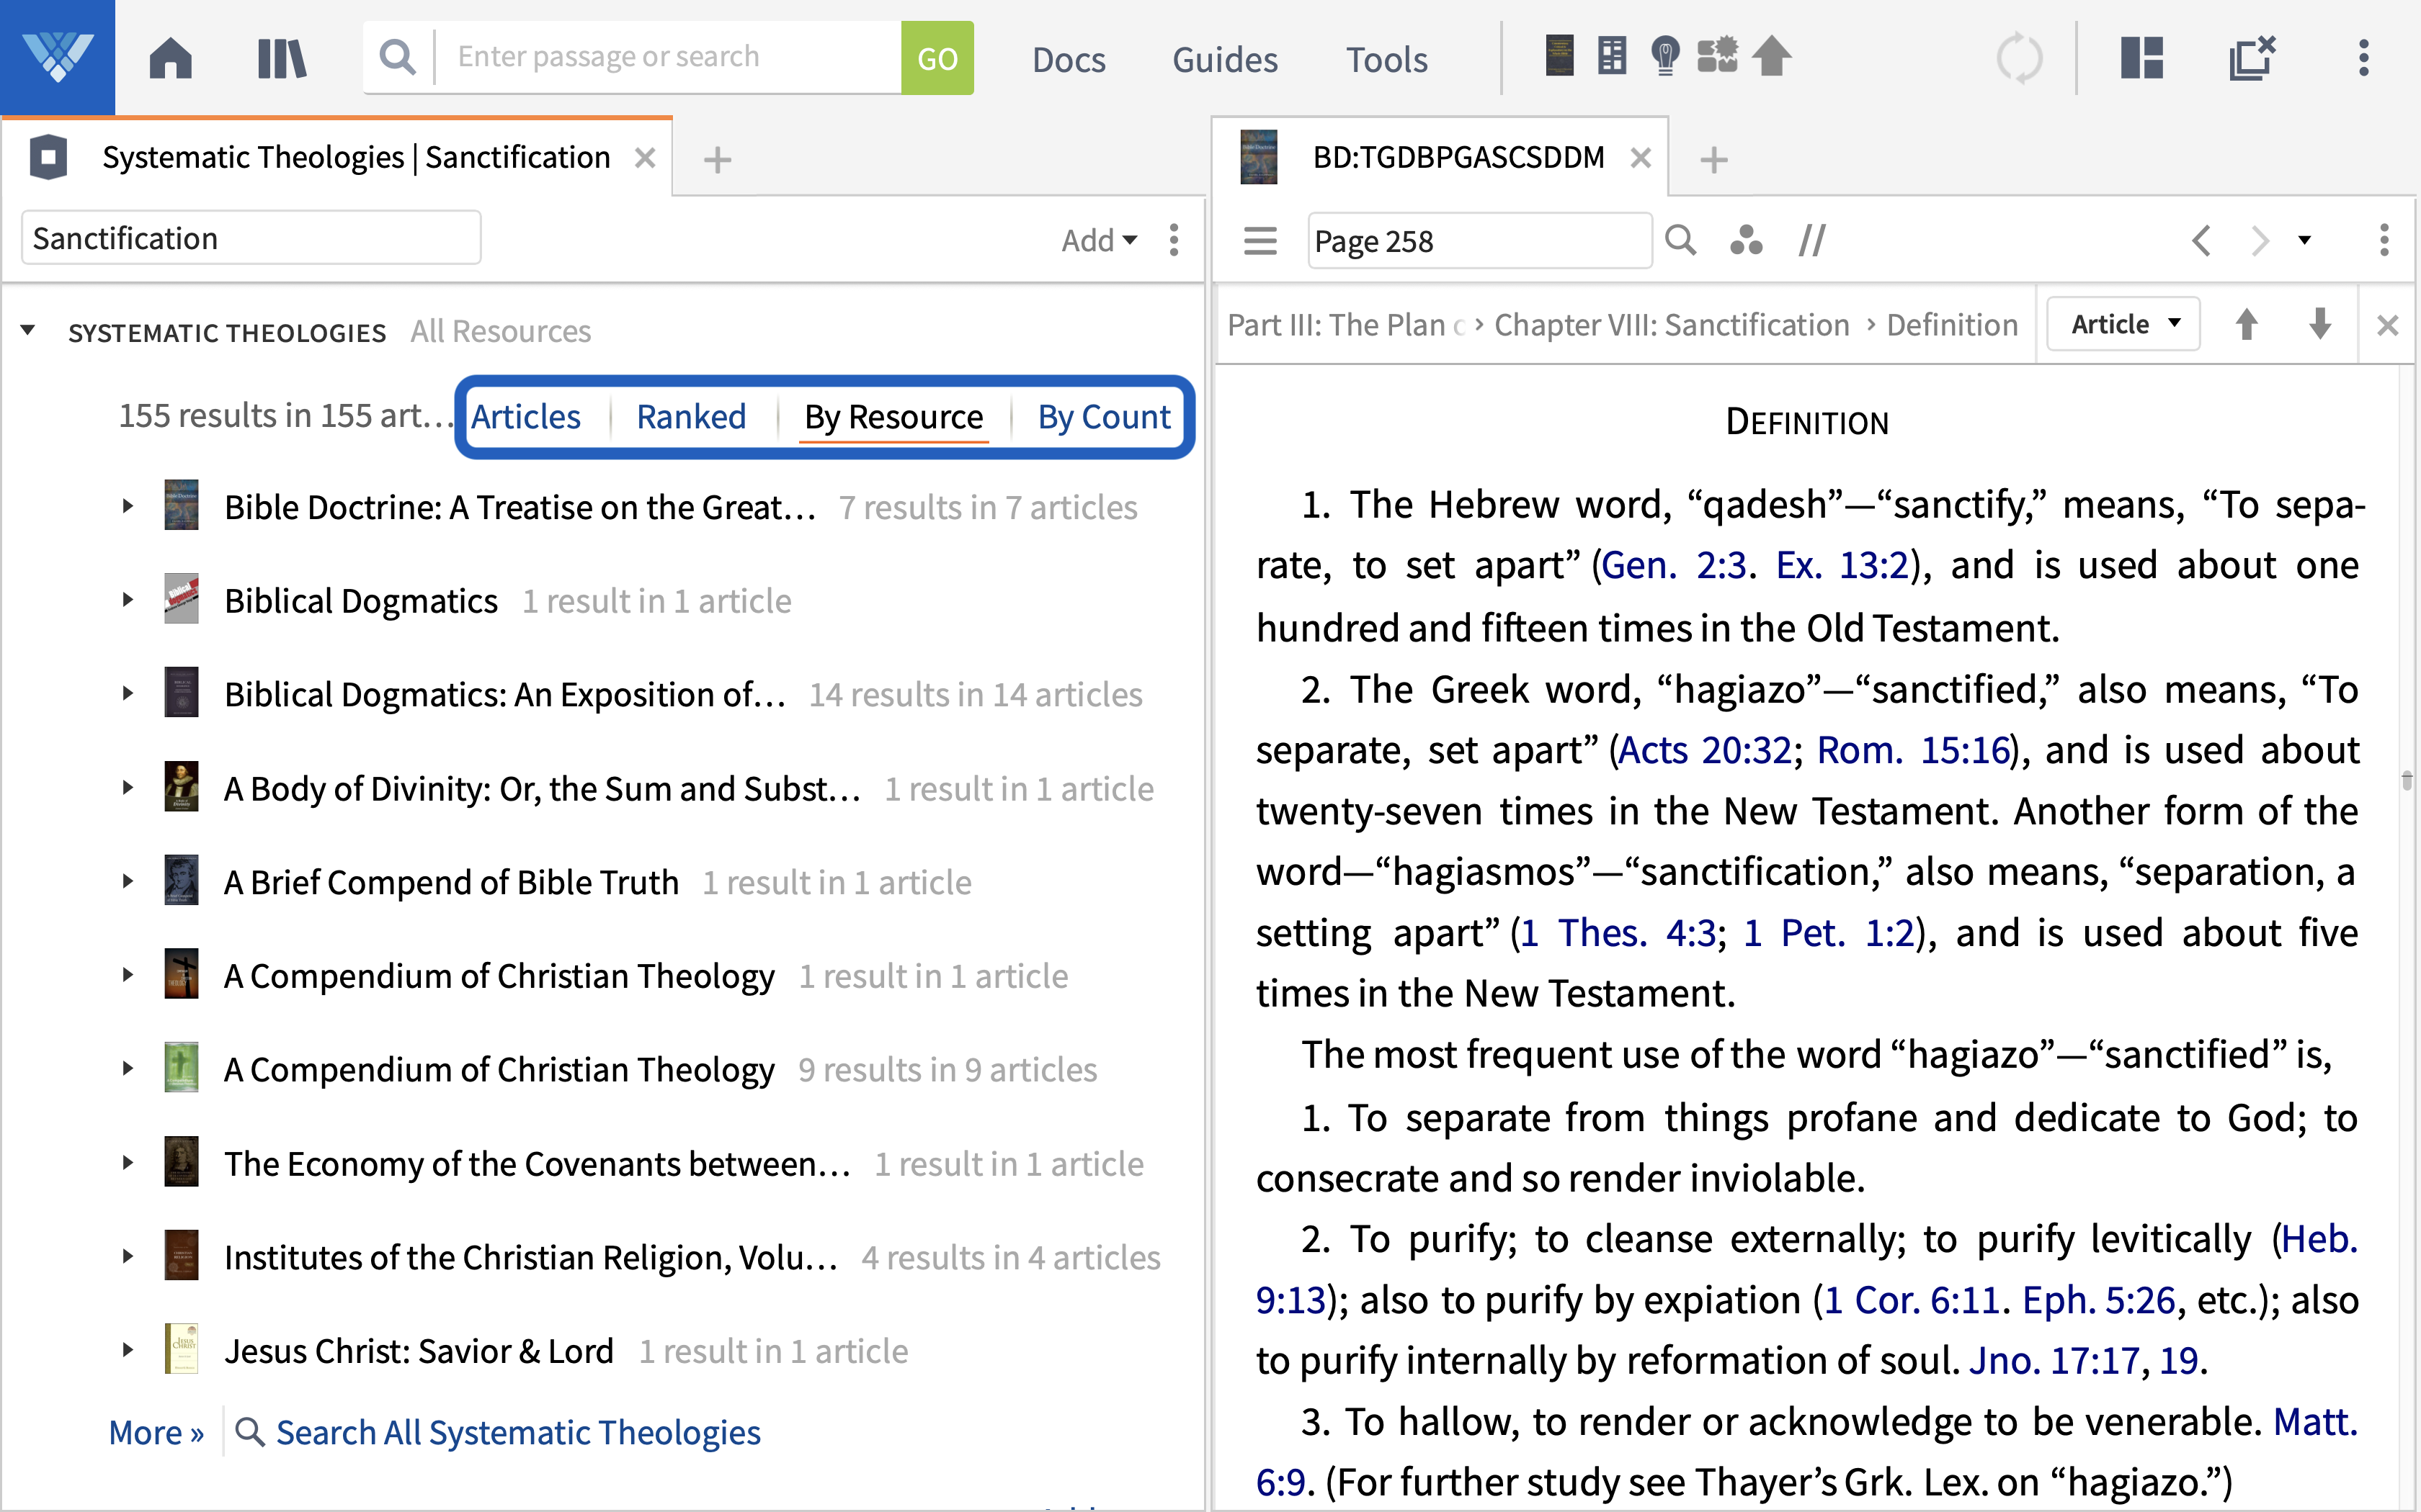This screenshot has width=2421, height=1512.
Task: Click the Home icon
Action: point(170,57)
